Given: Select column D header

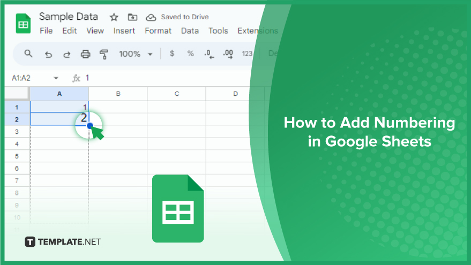Looking at the screenshot, I should [235, 94].
